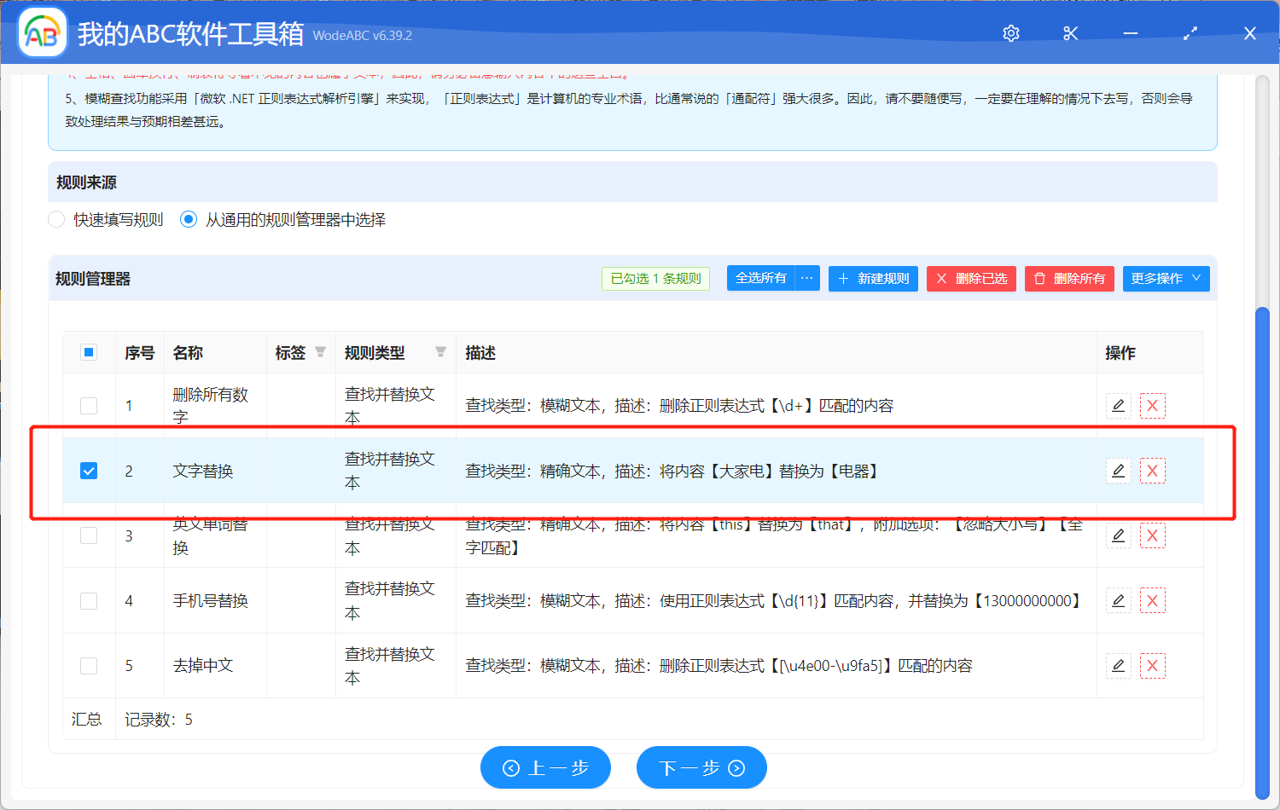
Task: Open the 规则类型 column filter dropdown
Action: click(x=440, y=351)
